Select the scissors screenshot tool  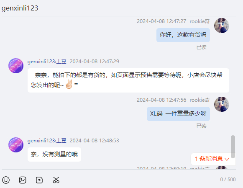click(56, 180)
